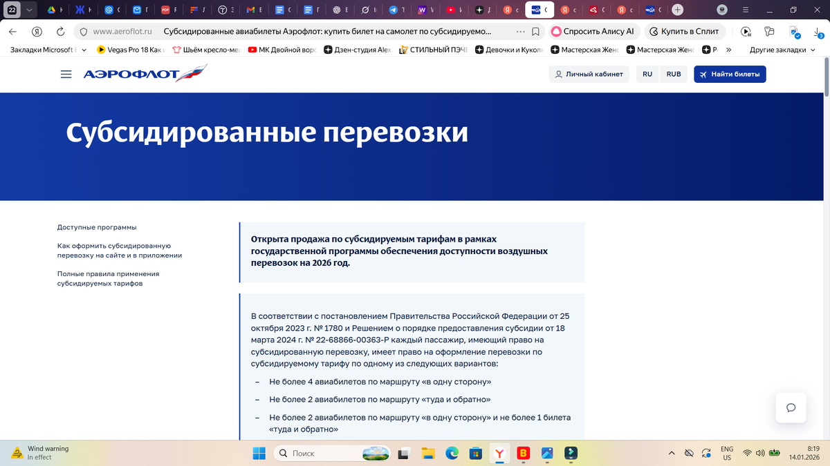
Task: Click the address bar URL www.aeroflot.ru
Action: coord(122,32)
